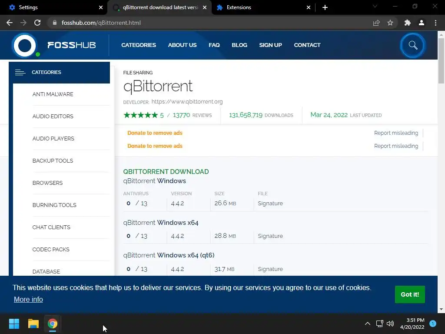Select the qBittorrent download tab
Screen dimensions: 445x334
pyautogui.click(x=159, y=7)
